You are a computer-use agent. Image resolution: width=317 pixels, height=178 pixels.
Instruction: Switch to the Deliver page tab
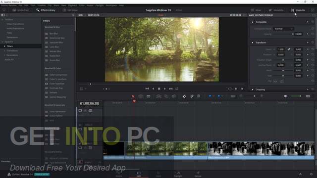198,175
